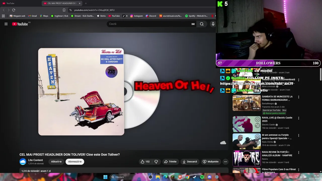Add RAVA LIVE video to Watch Later clock
The height and width of the screenshot is (181, 322).
[x=257, y=119]
